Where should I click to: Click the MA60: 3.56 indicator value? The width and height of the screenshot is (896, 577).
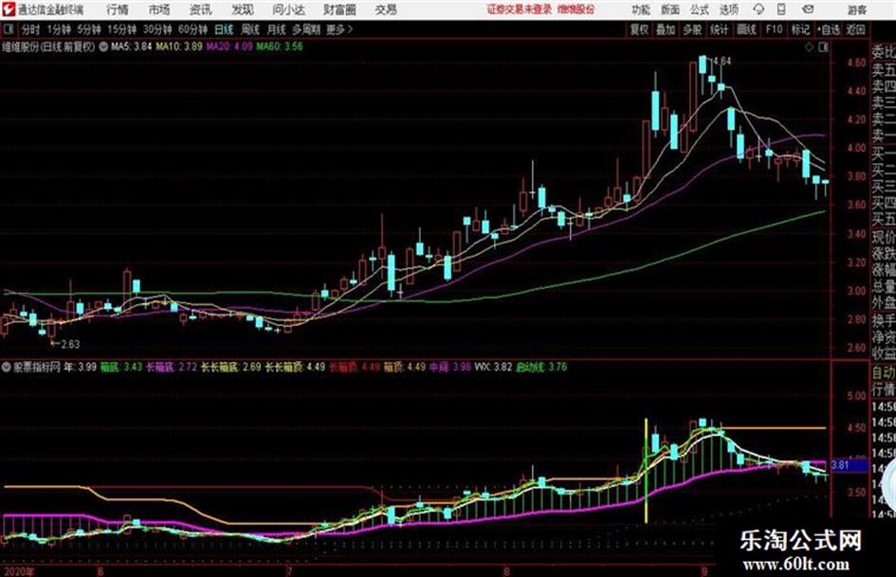pos(280,46)
